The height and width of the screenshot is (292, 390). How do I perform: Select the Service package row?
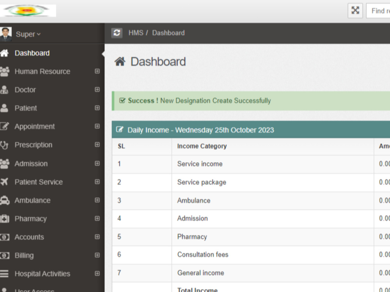[x=251, y=183]
